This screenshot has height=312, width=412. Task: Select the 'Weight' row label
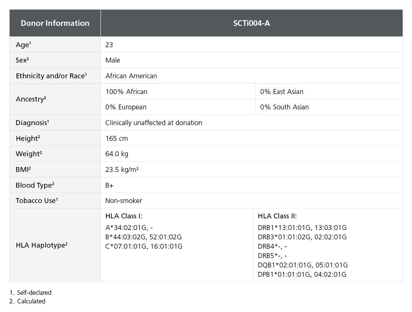point(29,154)
